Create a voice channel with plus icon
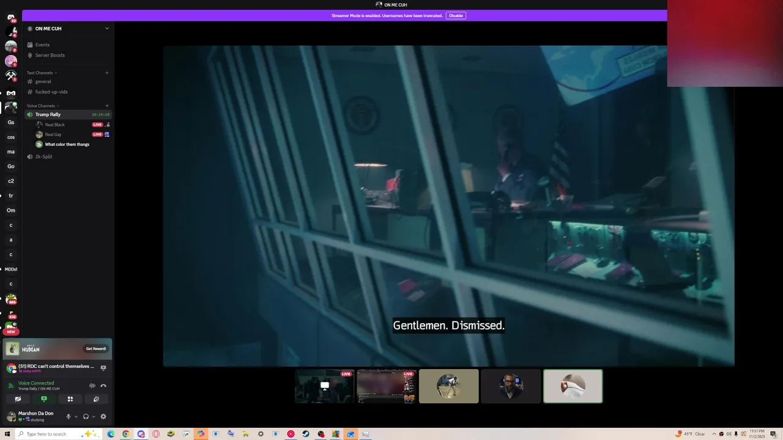The width and height of the screenshot is (783, 440). point(106,106)
